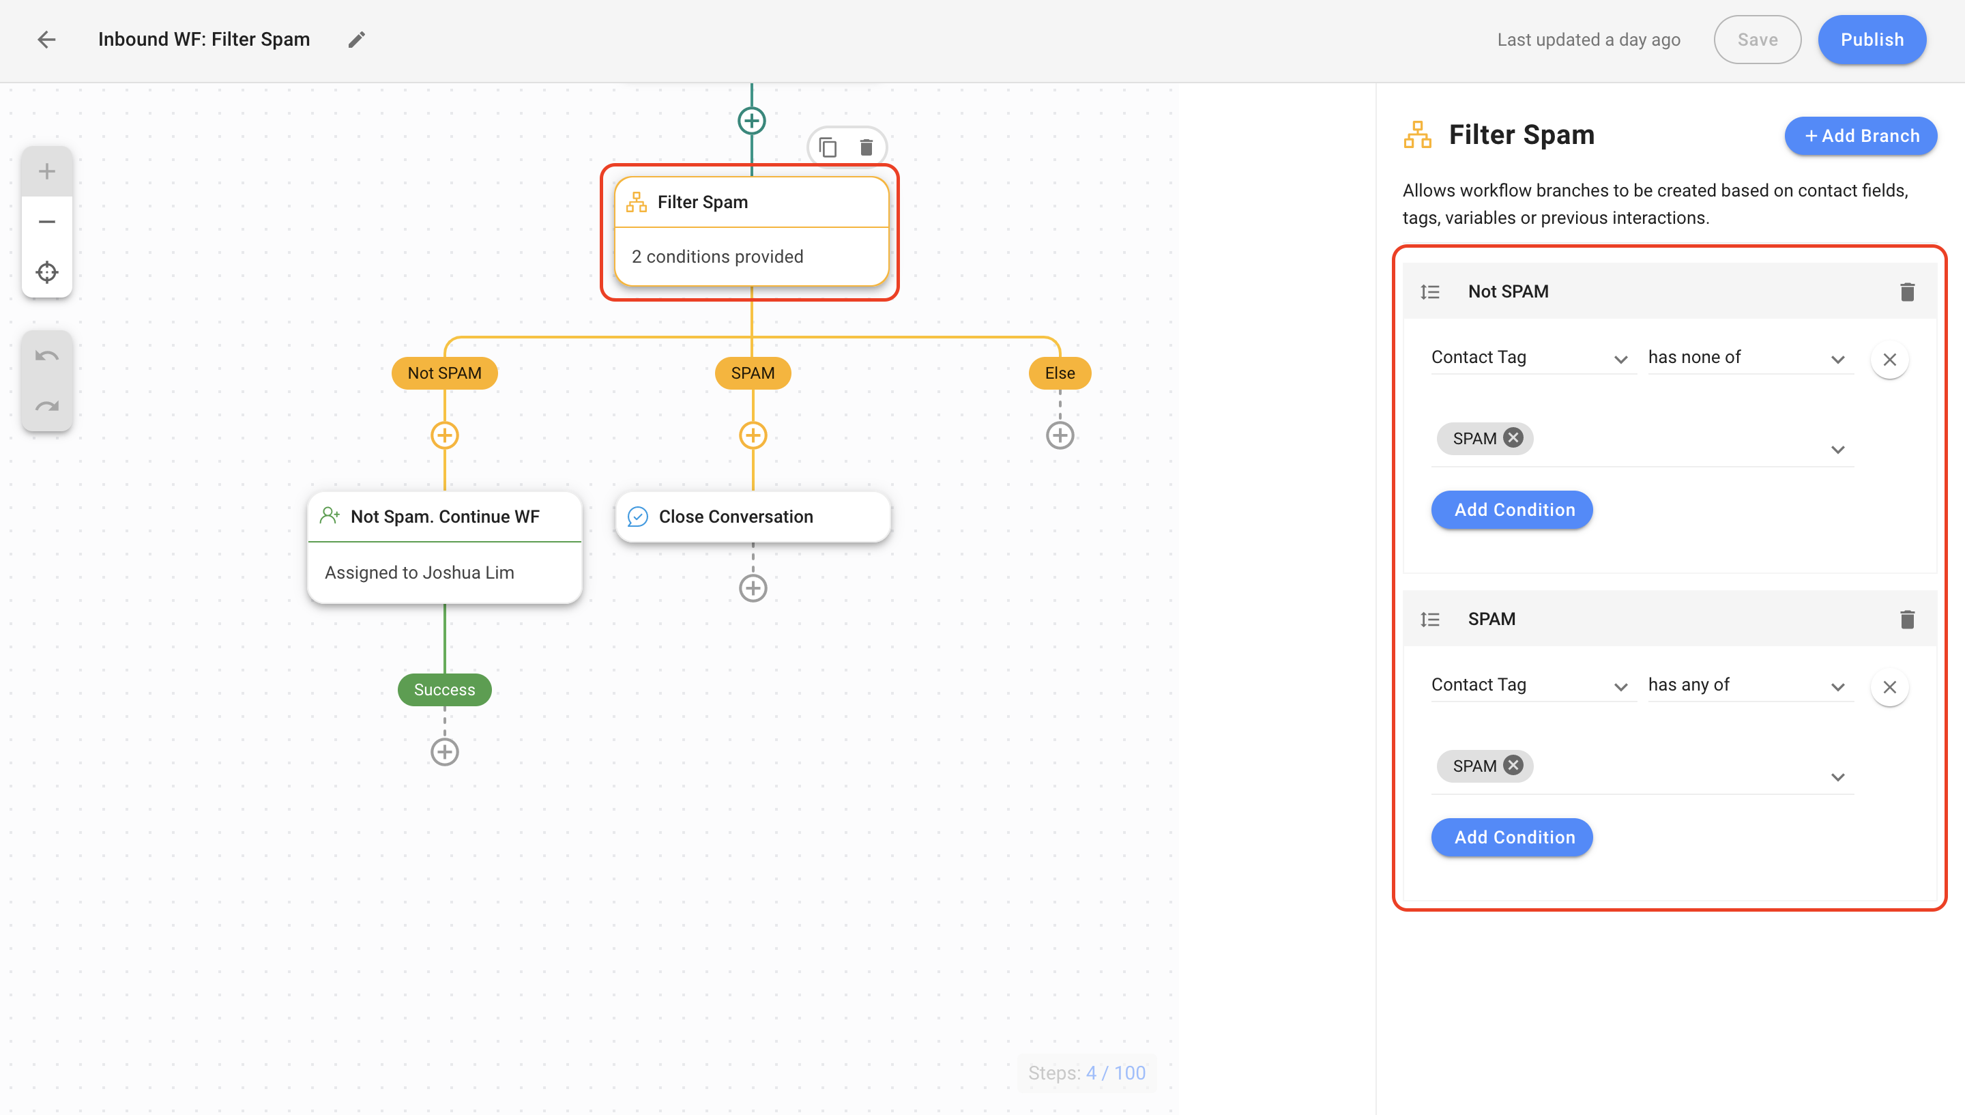Select the Else branch label
This screenshot has width=1965, height=1115.
tap(1060, 373)
